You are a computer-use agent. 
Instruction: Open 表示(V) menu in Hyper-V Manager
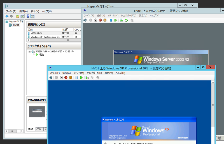(x=35, y=11)
